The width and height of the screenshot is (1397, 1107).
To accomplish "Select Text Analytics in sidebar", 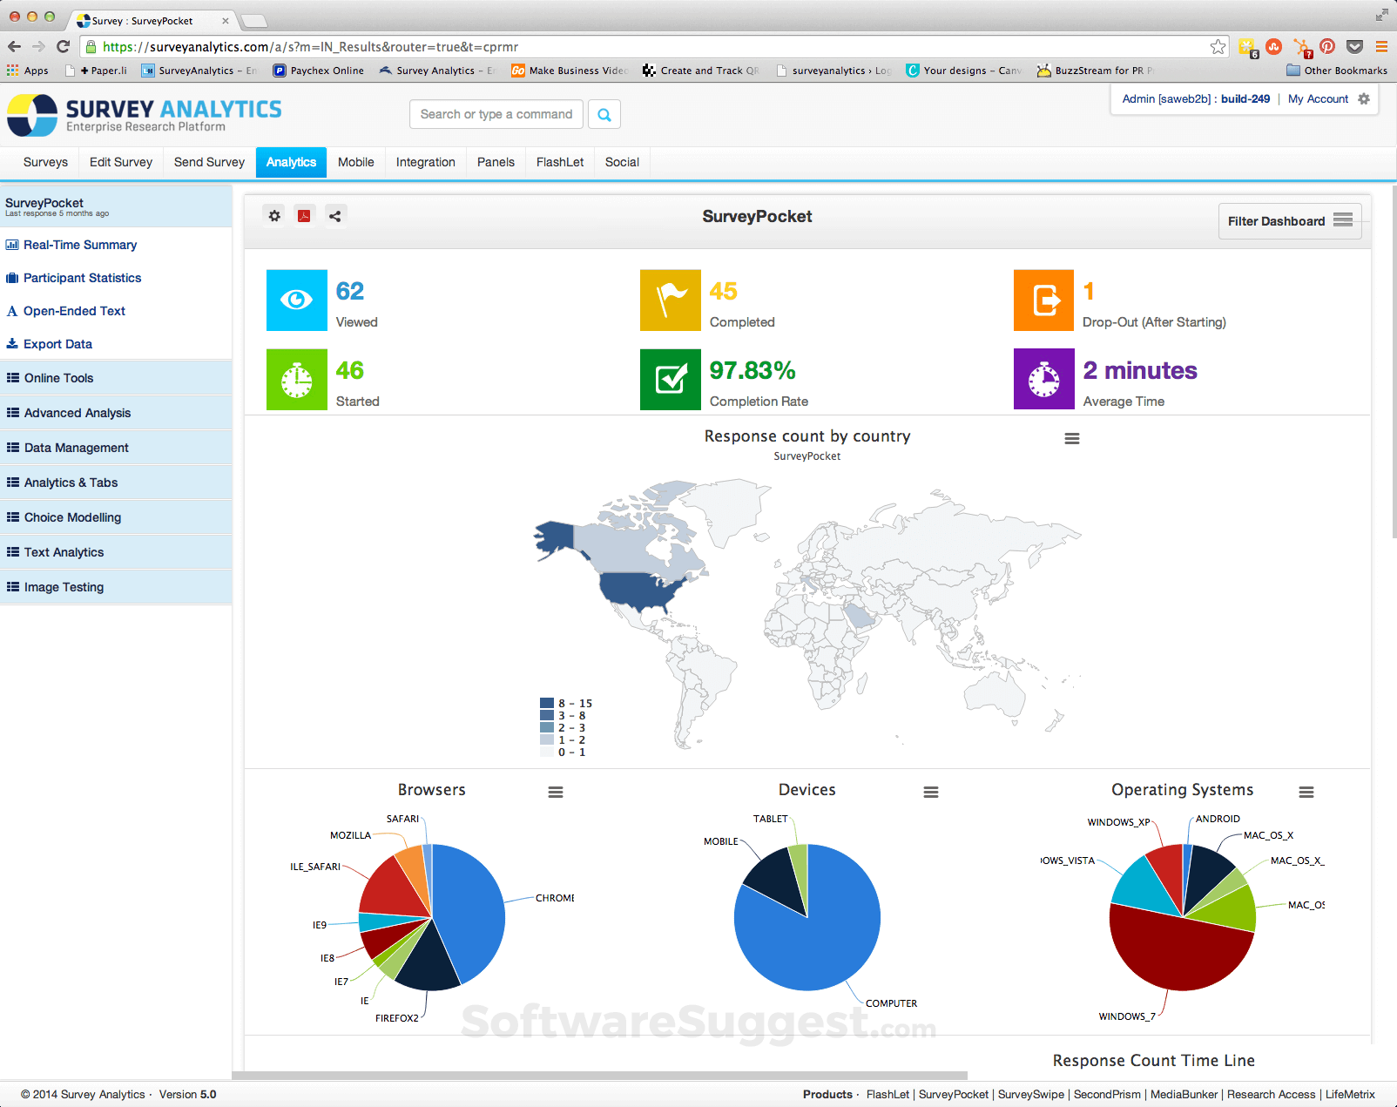I will (64, 551).
